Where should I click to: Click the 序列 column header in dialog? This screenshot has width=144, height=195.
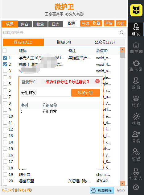pyautogui.click(x=24, y=105)
